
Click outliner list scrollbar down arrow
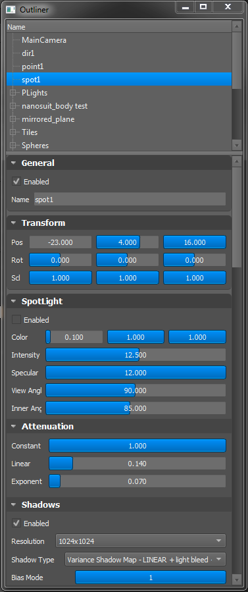click(x=237, y=145)
